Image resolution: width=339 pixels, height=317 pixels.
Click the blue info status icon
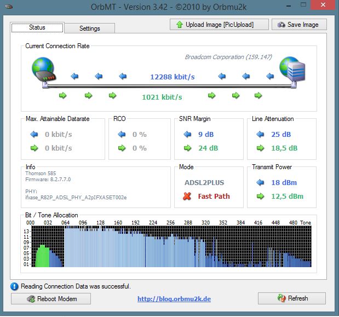point(14,286)
